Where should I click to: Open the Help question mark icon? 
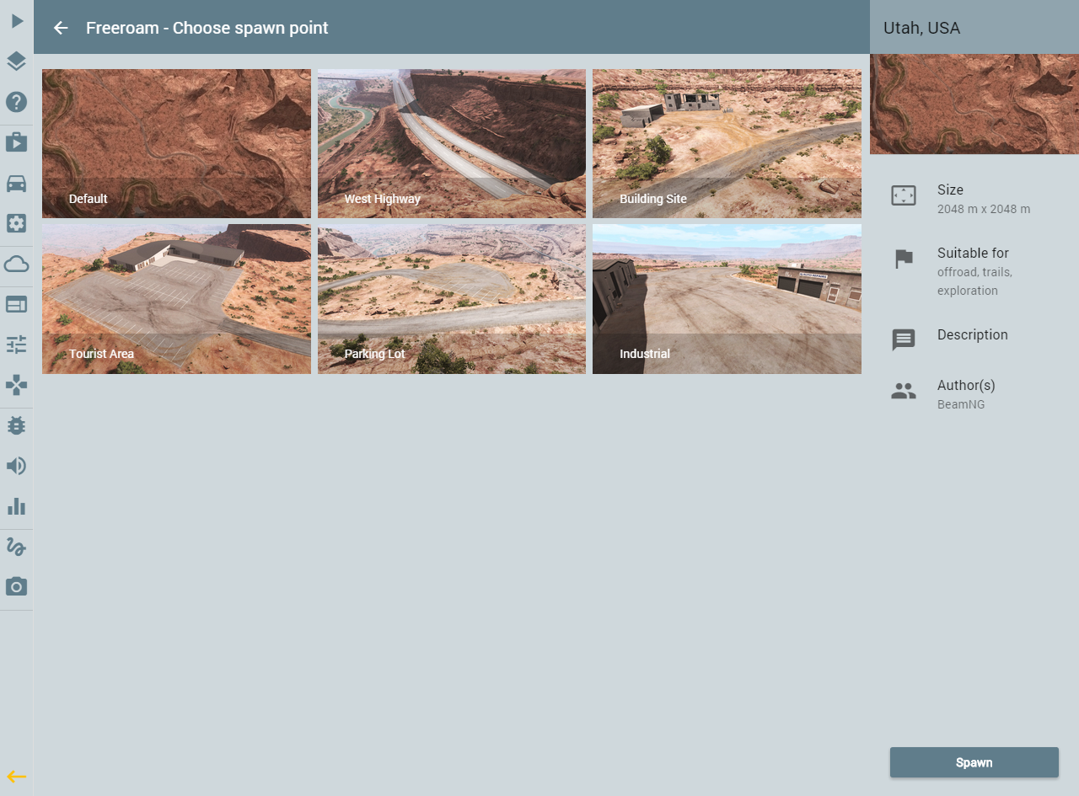(17, 102)
